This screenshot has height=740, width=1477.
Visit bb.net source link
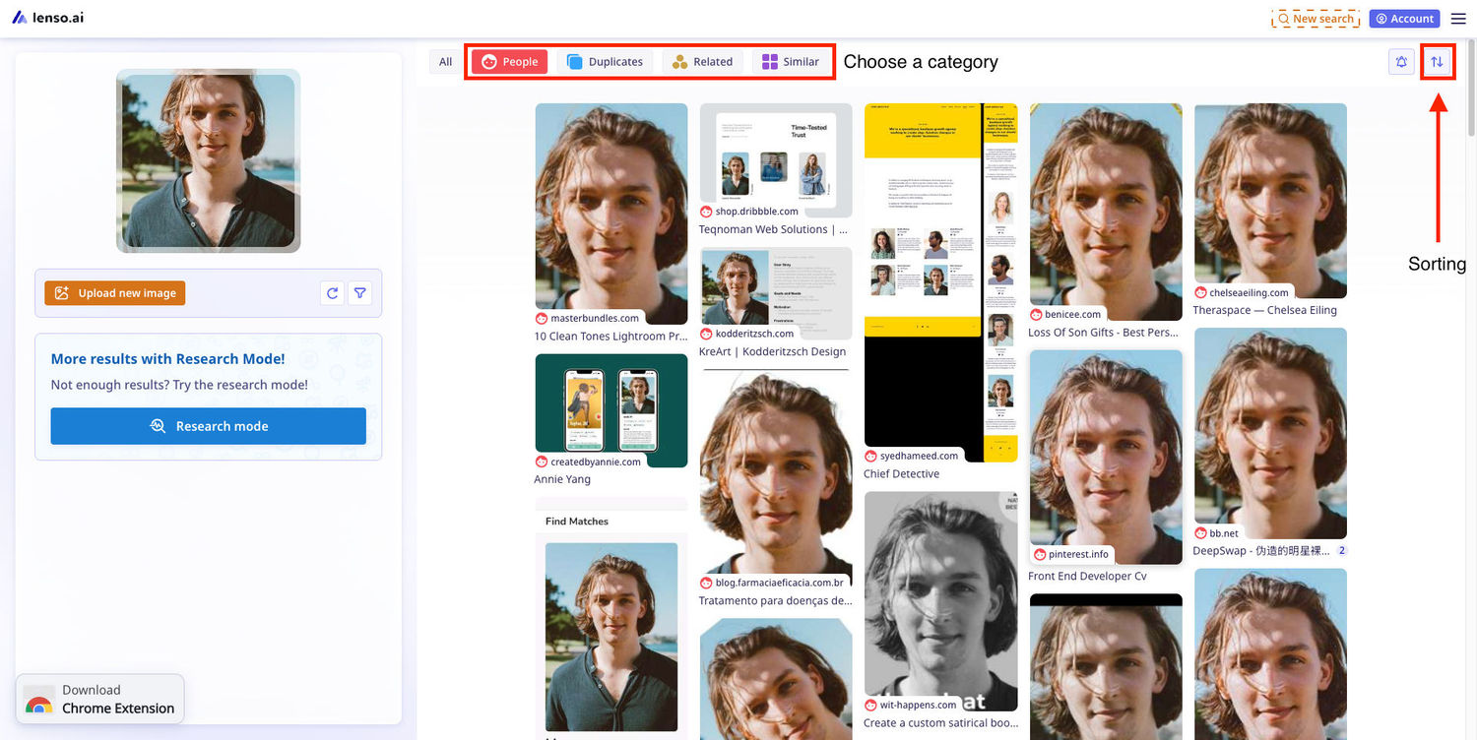tap(1224, 534)
